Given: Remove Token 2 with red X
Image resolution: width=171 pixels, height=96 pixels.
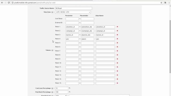Looking at the screenshot, I should (117, 31).
